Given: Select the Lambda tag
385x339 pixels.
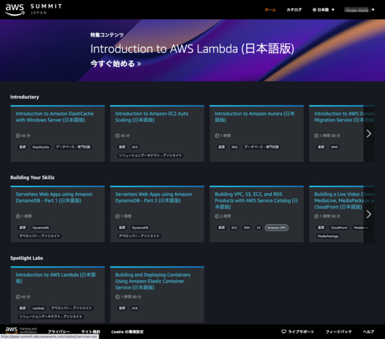Looking at the screenshot, I should [38, 308].
